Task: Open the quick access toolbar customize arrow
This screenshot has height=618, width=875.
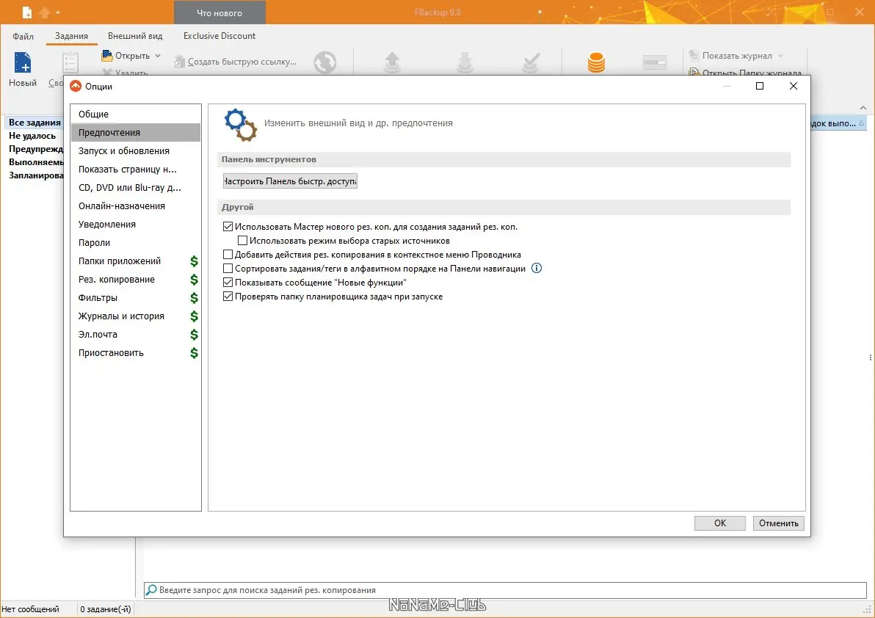Action: coord(58,12)
